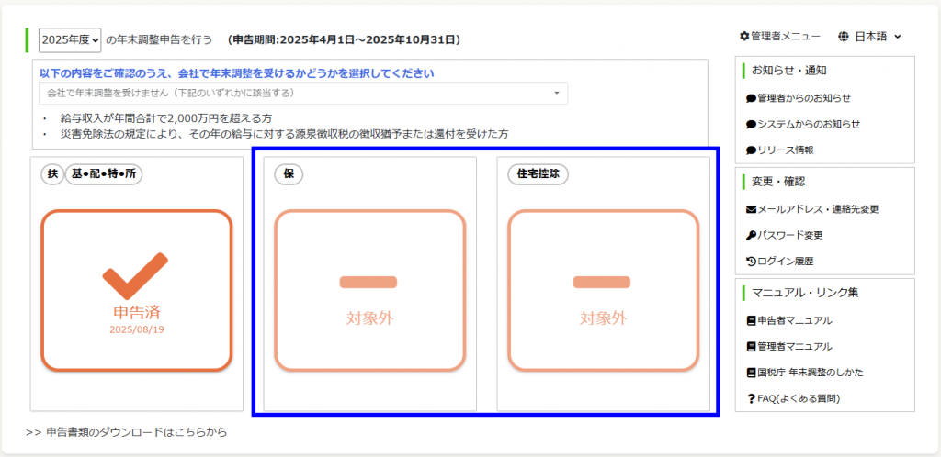Click the speech bubble icon for 管理者からのお知らせ

[x=751, y=98]
